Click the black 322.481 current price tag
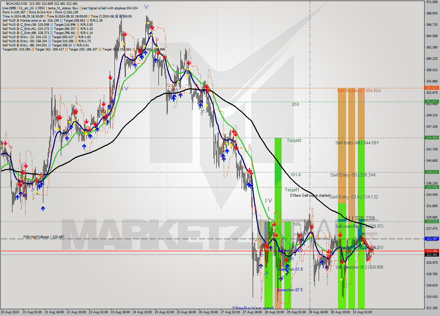The width and height of the screenshot is (440, 316). click(x=432, y=255)
